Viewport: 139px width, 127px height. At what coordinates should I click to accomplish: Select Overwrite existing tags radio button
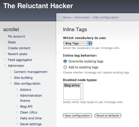coord(65,61)
